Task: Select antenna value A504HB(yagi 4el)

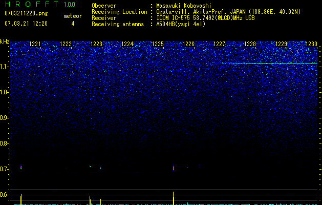Action: tap(181, 24)
